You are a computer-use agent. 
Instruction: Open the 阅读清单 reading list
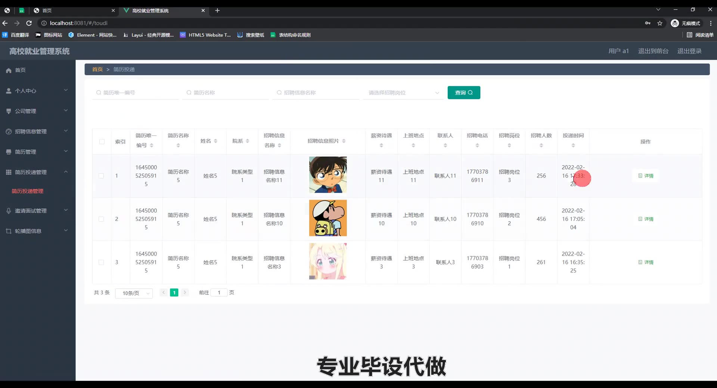click(700, 35)
